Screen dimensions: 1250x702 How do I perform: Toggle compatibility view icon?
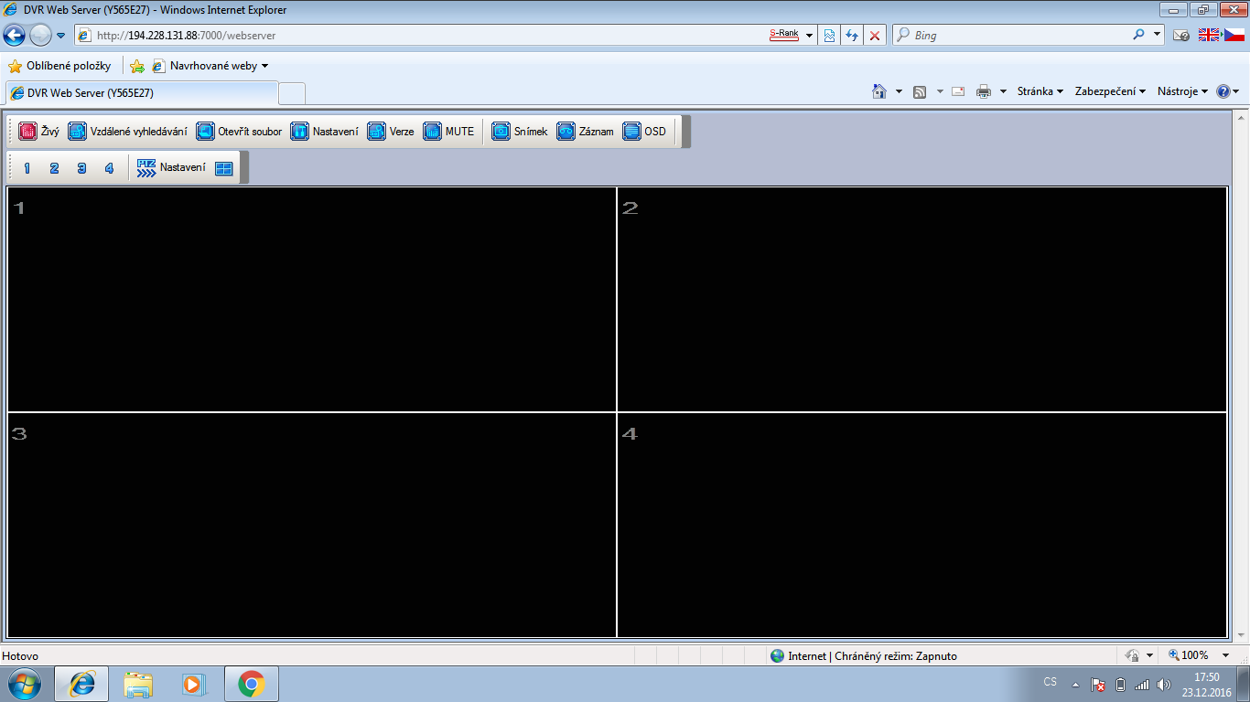pos(829,36)
